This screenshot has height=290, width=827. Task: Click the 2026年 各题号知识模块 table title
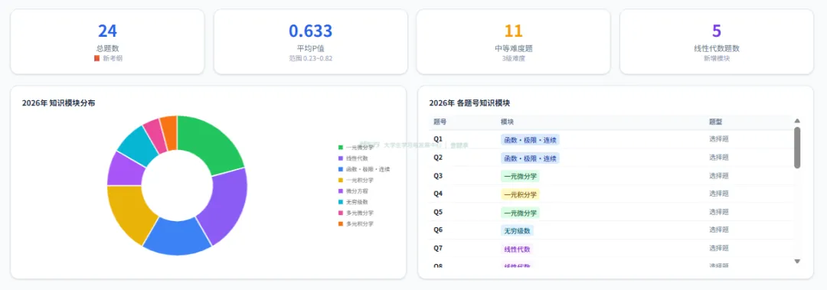click(469, 103)
